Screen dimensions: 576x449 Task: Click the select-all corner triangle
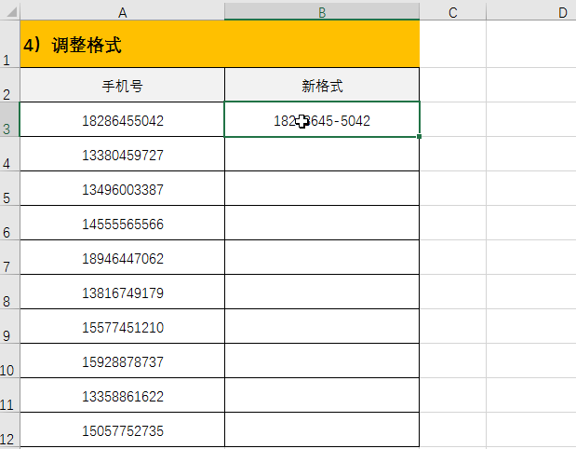click(x=11, y=12)
